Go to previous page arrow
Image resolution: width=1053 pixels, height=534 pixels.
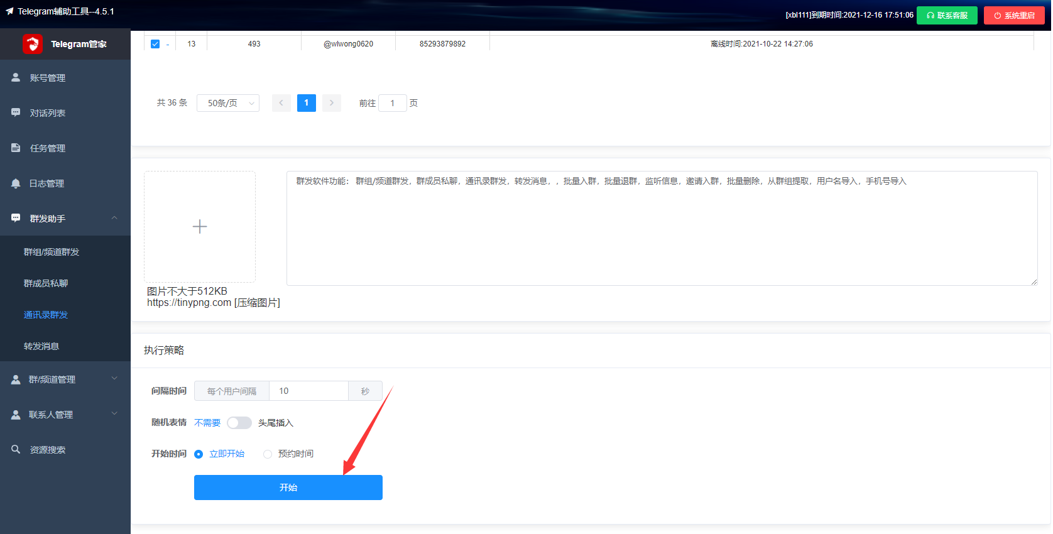(x=281, y=103)
